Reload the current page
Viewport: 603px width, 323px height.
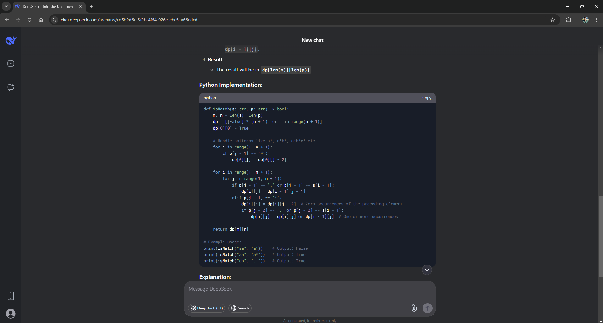click(x=30, y=20)
